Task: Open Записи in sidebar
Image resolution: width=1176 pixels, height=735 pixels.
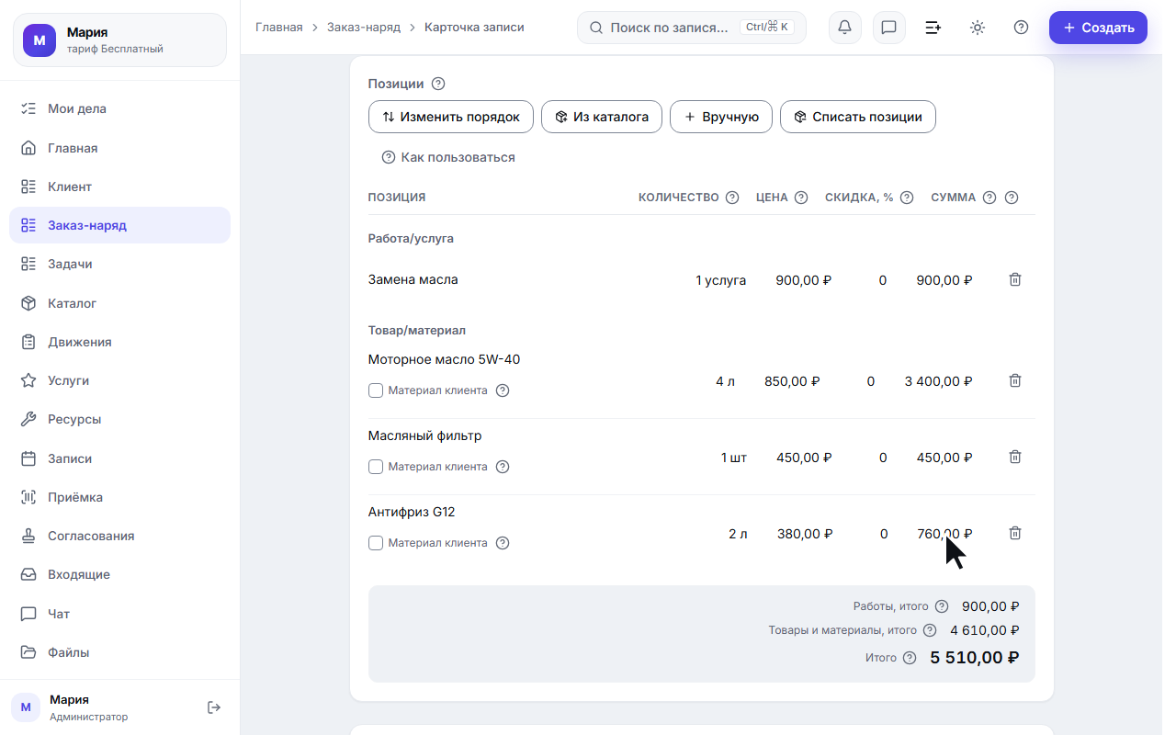Action: tap(119, 458)
